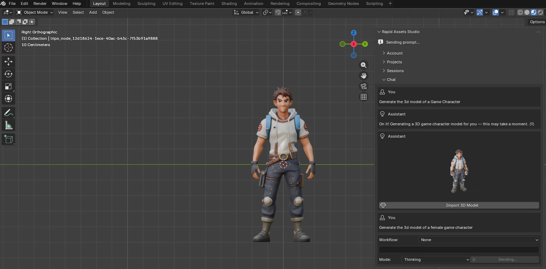Select the Transform tool
Screen dimensions: 546x269
coord(8,99)
